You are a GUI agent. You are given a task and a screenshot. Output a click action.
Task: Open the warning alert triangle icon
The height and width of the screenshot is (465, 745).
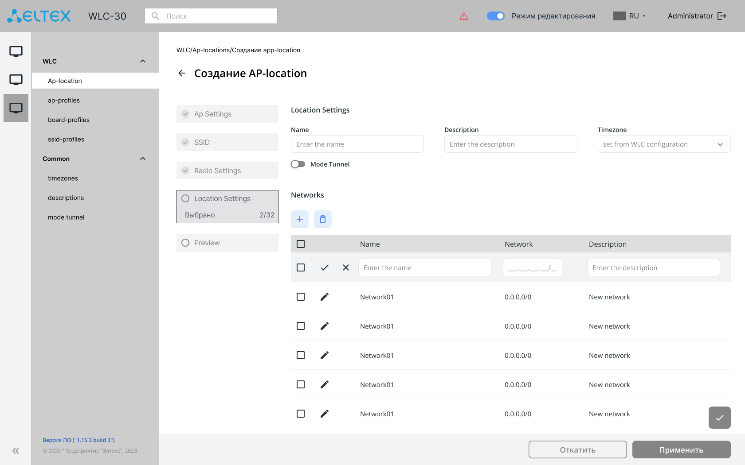[x=464, y=16]
